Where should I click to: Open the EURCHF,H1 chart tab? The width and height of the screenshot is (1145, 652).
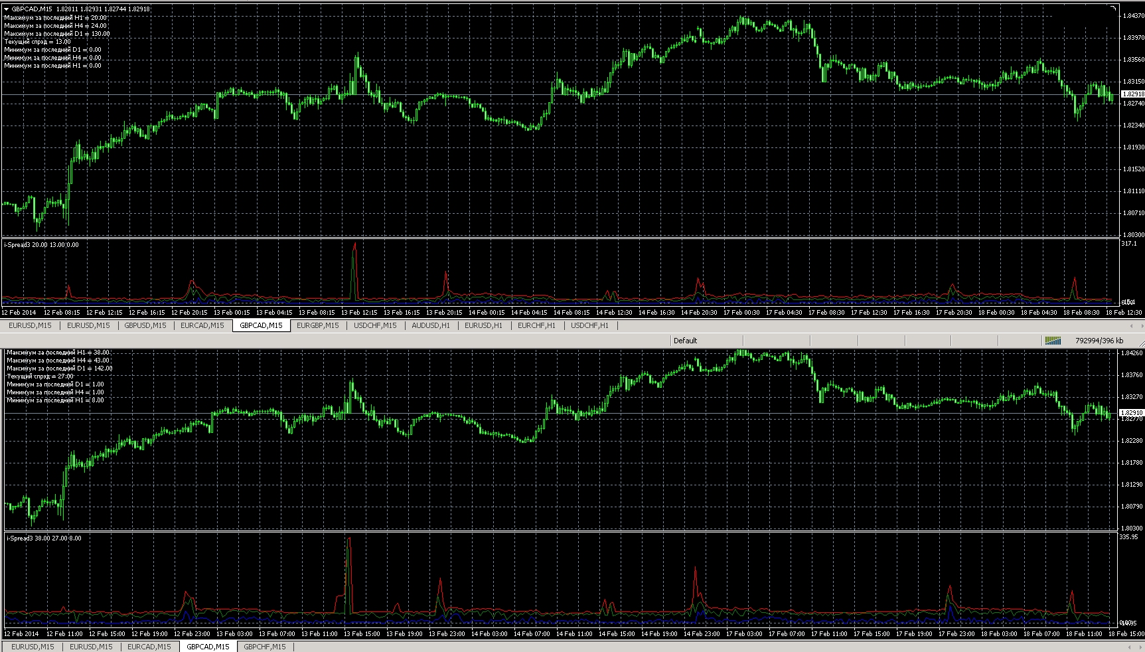point(536,325)
